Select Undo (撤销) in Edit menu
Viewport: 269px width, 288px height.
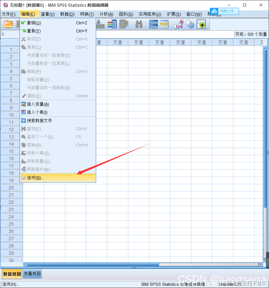(58, 23)
